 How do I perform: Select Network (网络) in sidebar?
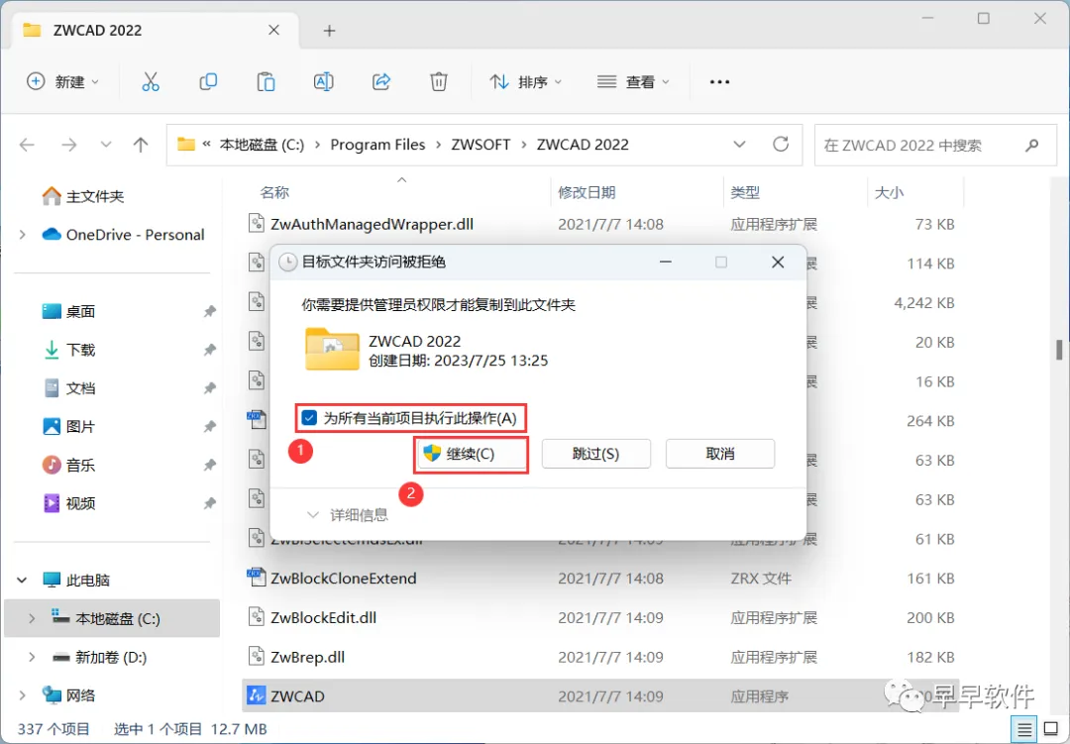click(68, 695)
